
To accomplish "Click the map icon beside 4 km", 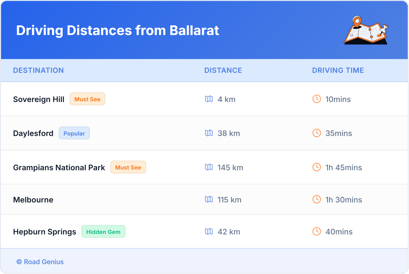I will pos(209,99).
